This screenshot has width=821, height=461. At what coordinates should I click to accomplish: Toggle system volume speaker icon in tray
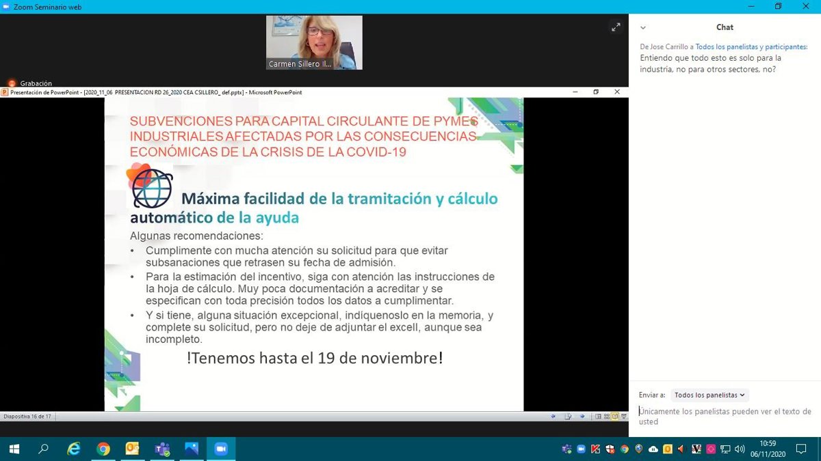pyautogui.click(x=740, y=449)
